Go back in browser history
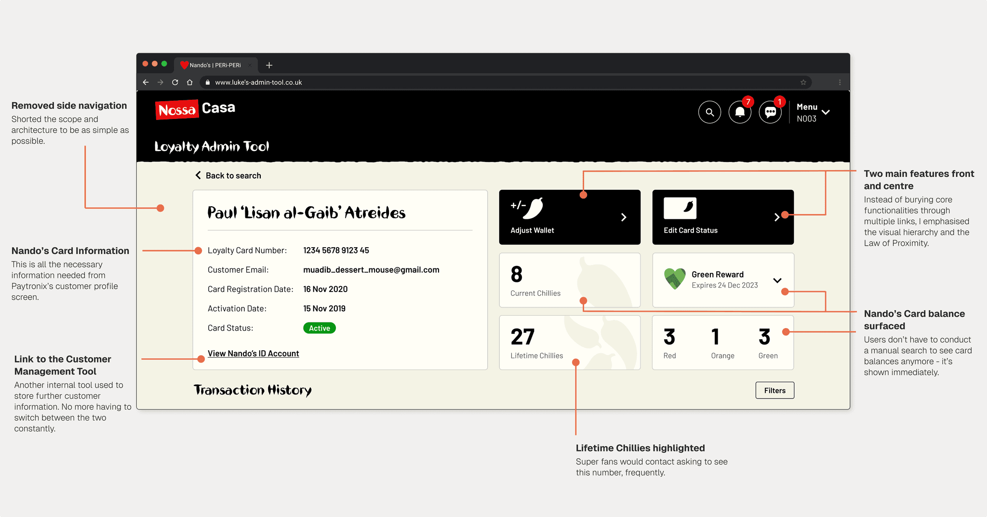The height and width of the screenshot is (517, 987). coord(146,82)
